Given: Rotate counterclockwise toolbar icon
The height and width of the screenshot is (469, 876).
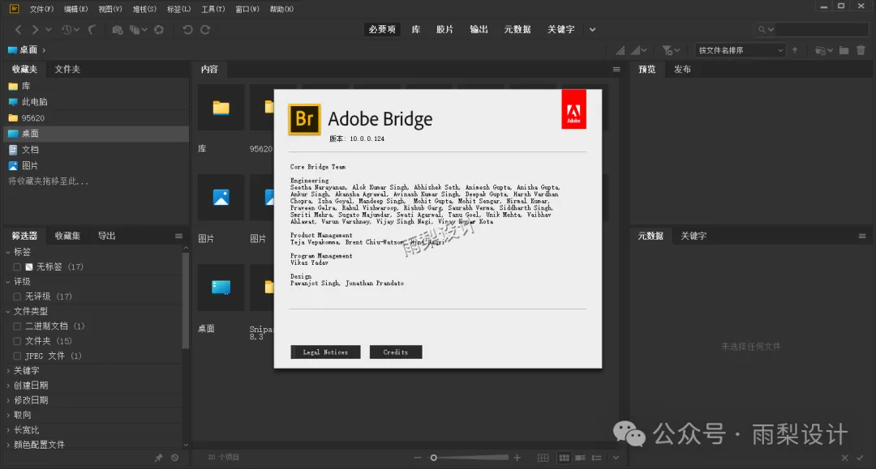Looking at the screenshot, I should [x=187, y=29].
